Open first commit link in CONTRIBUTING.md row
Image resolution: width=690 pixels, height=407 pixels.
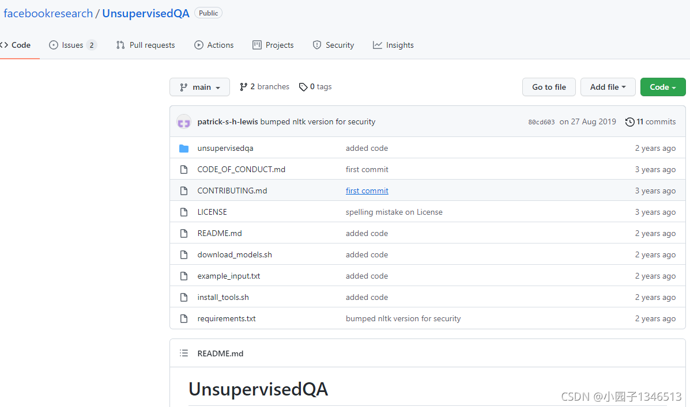[367, 191]
